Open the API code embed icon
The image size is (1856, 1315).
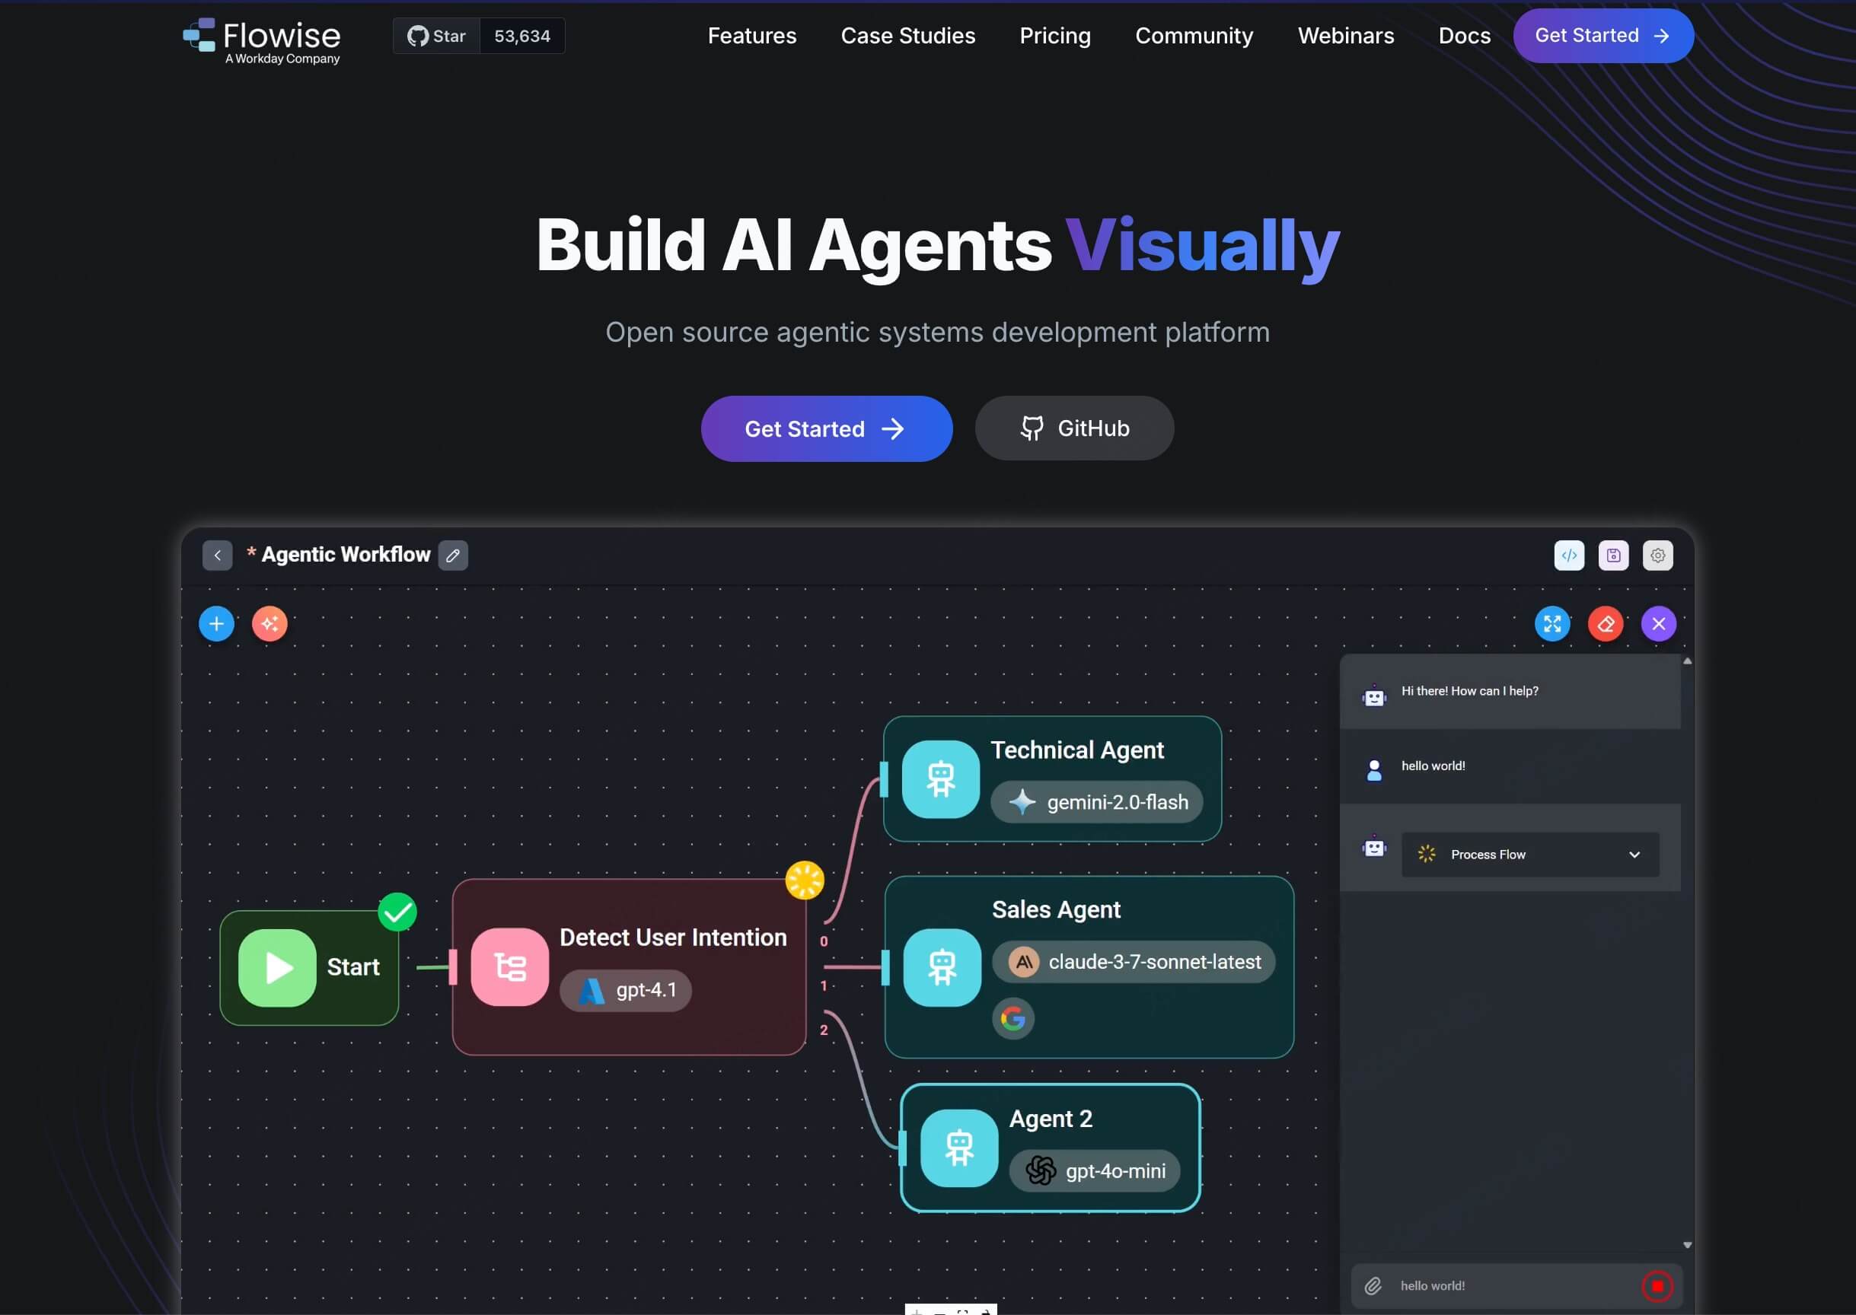(1569, 556)
